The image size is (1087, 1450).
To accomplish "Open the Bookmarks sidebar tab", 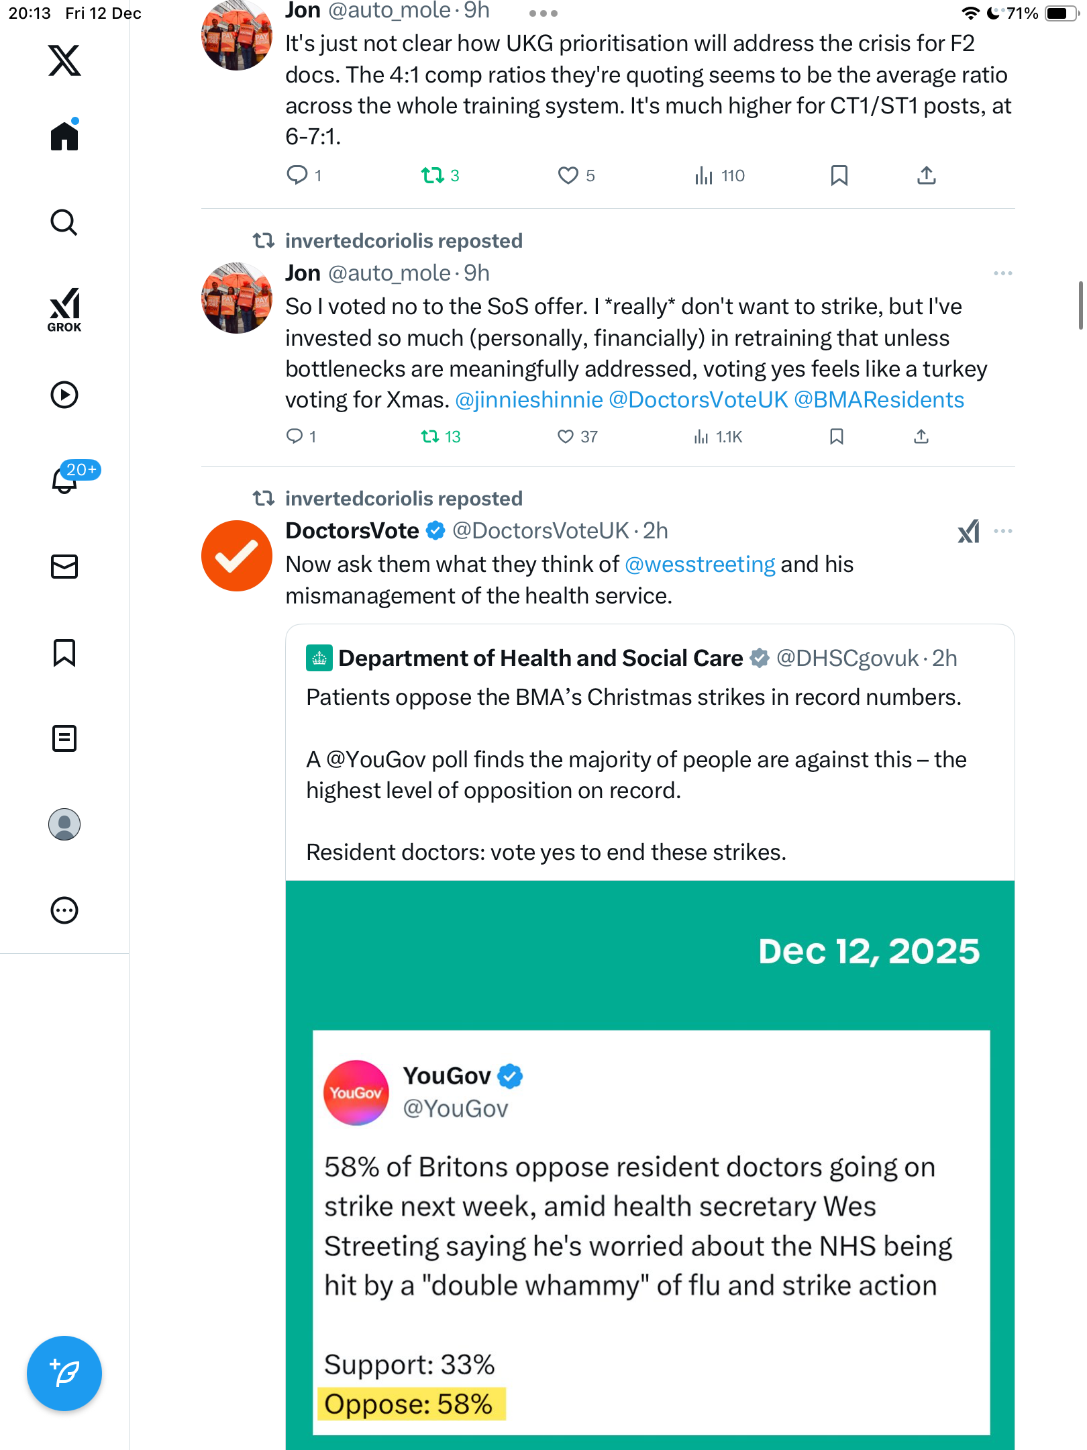I will 64,652.
